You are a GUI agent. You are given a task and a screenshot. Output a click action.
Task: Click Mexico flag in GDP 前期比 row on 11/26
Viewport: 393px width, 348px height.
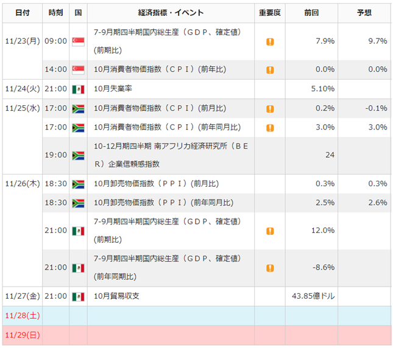click(x=78, y=231)
